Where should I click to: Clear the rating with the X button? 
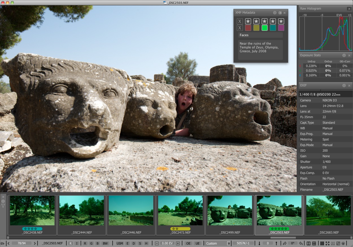tap(239, 21)
